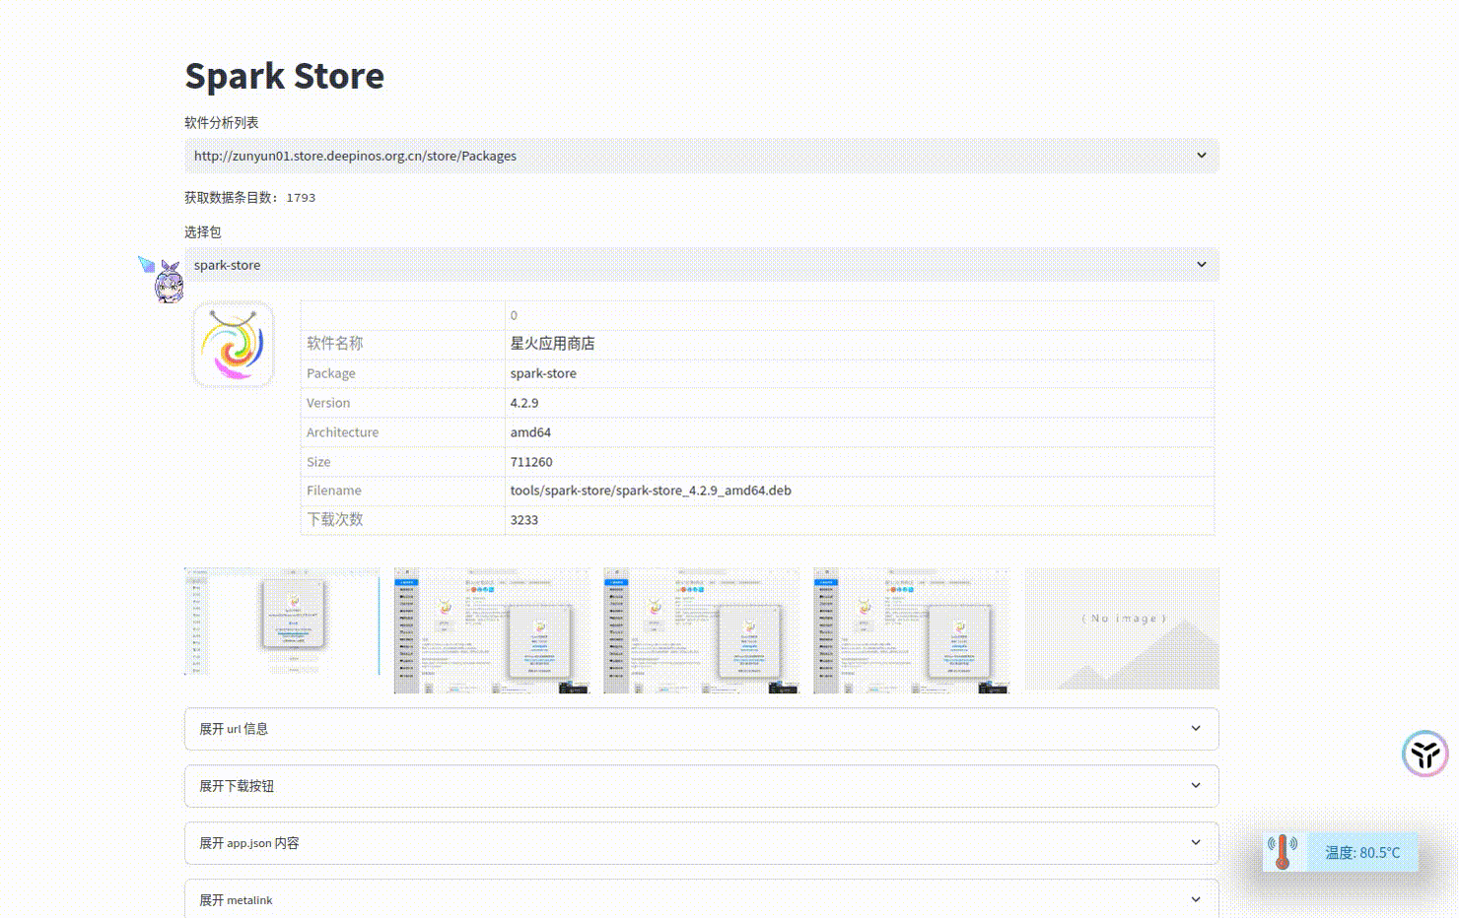The width and height of the screenshot is (1459, 918).
Task: Open the package source URL dropdown
Action: [x=702, y=156]
